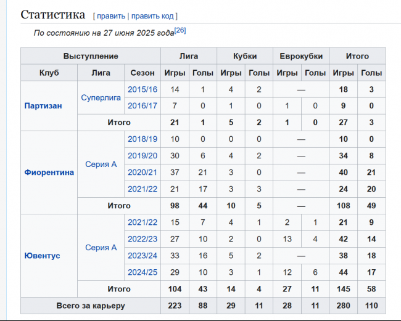
Task: Open the 2022/23 season link
Action: coord(143,239)
